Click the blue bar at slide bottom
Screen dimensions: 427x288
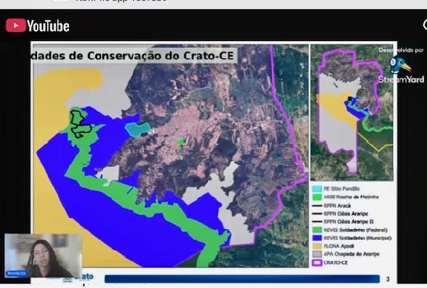click(242, 278)
